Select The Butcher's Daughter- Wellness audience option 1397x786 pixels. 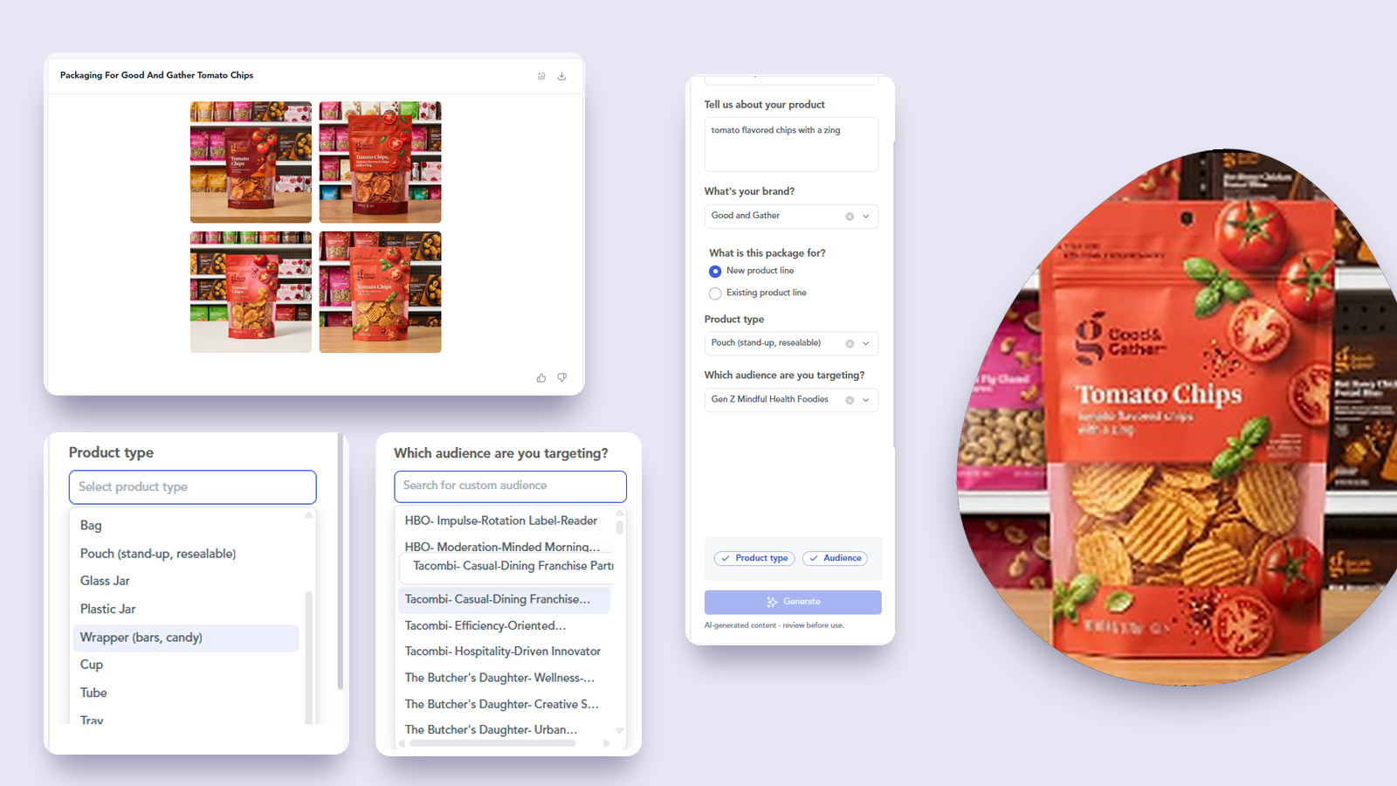point(505,678)
